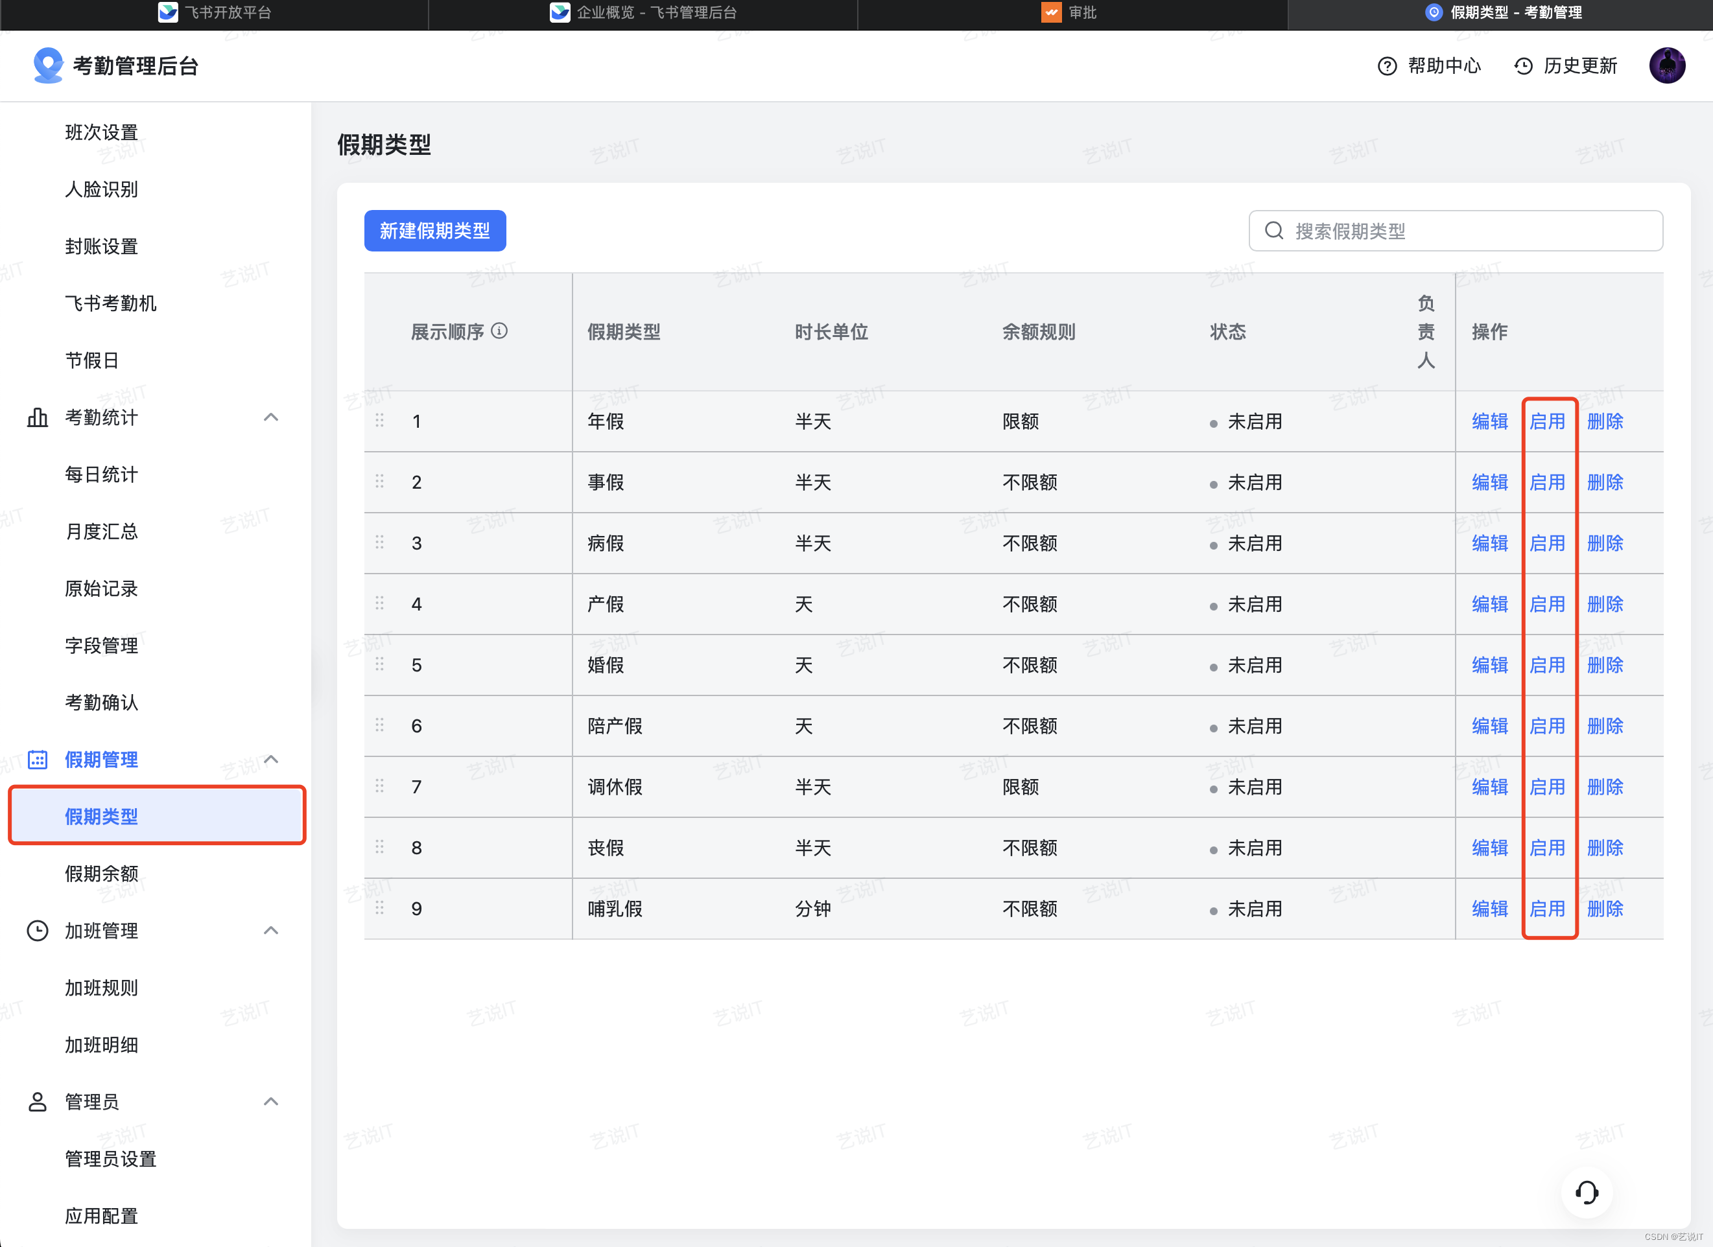Click the drag handle for the 年假 row

point(380,421)
